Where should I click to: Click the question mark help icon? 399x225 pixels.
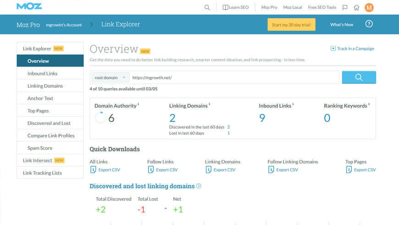[369, 24]
